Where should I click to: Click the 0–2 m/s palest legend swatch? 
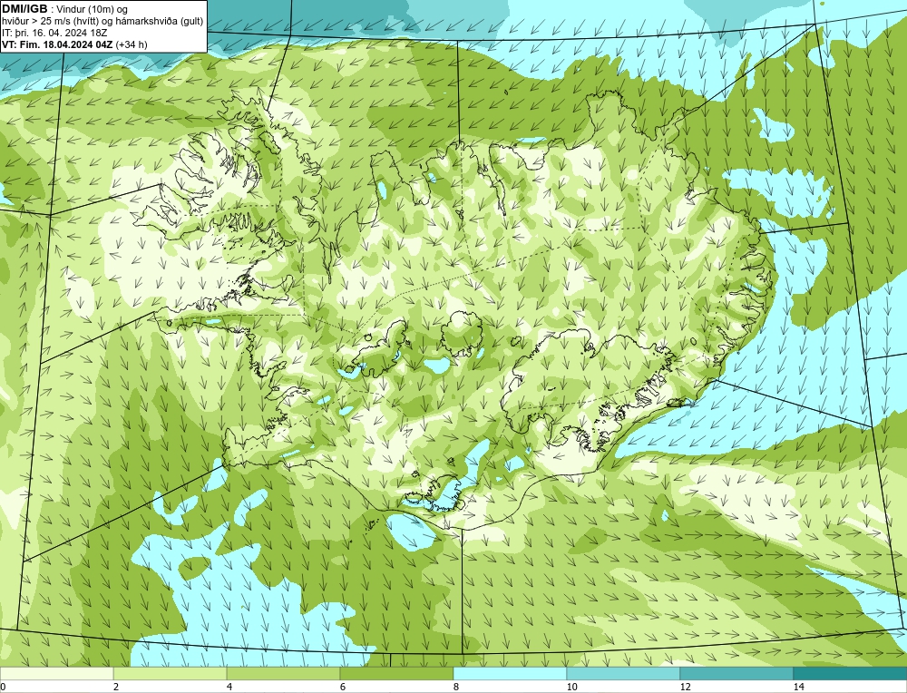click(56, 673)
